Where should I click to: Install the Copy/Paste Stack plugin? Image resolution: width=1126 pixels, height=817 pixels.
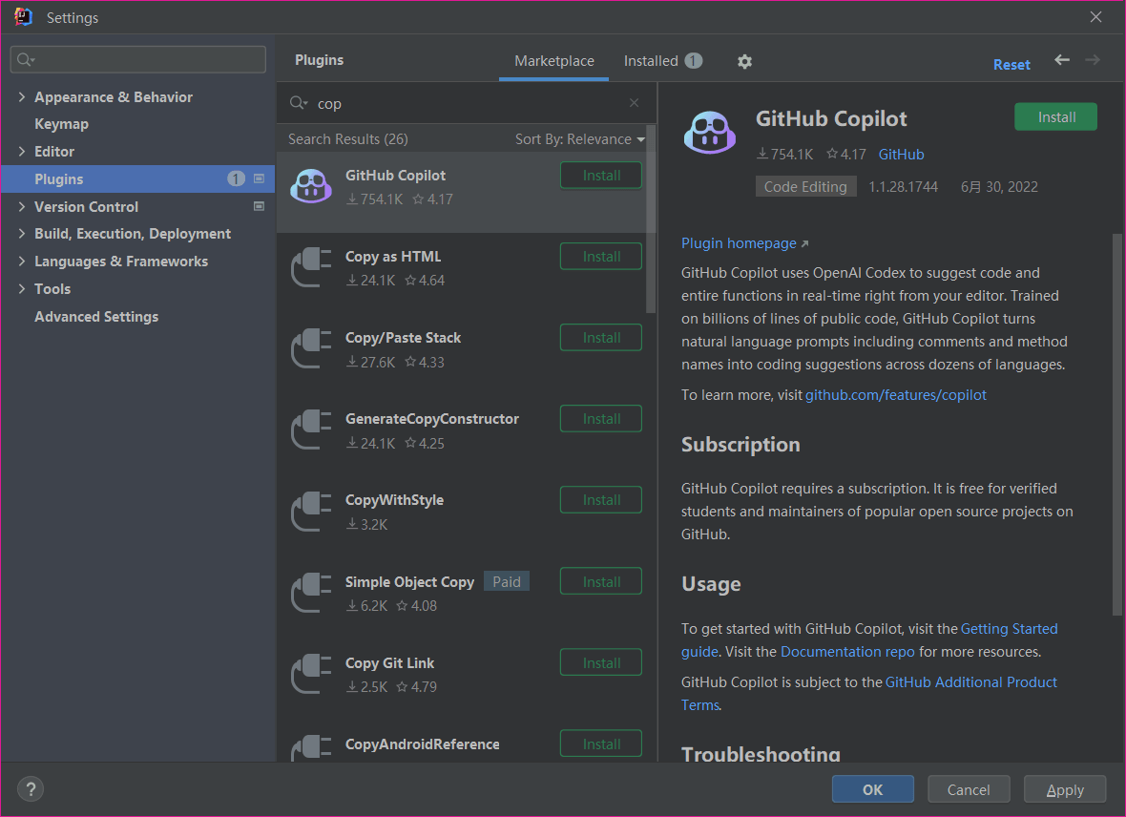[x=601, y=338]
